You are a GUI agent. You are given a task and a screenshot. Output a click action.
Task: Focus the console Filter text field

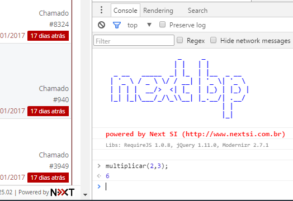point(134,40)
